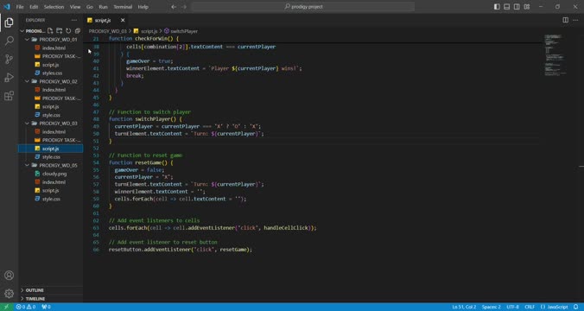Show errors and warnings count
Image resolution: width=584 pixels, height=311 pixels.
[26, 307]
